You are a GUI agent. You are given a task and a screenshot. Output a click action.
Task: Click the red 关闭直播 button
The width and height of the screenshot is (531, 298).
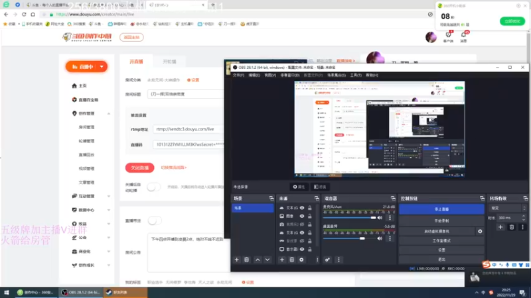(139, 168)
